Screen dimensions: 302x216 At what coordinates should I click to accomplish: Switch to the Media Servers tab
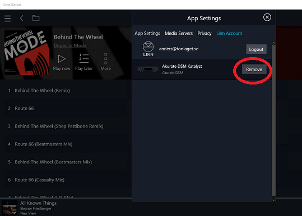click(179, 33)
